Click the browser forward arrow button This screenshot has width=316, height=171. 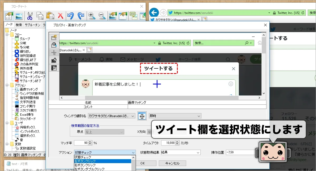(x=163, y=13)
